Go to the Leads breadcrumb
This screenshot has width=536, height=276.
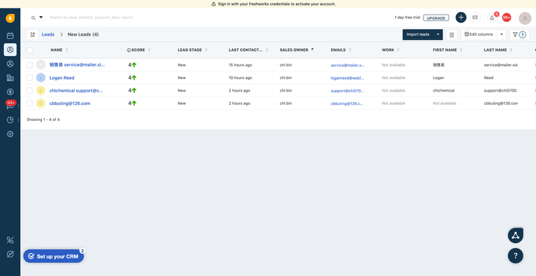point(48,34)
